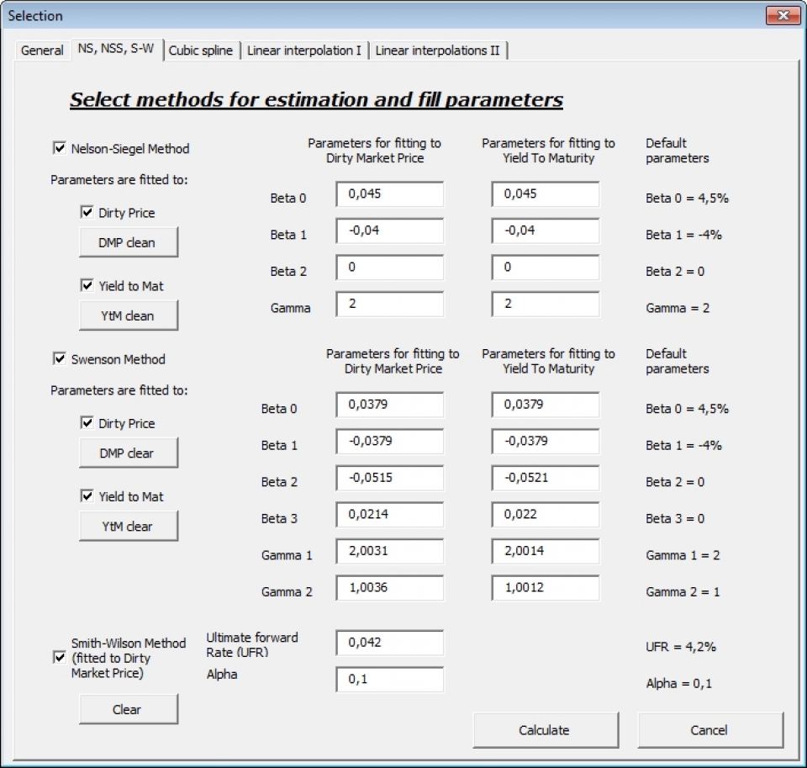
Task: Open the Cubic spline tab
Action: 200,50
